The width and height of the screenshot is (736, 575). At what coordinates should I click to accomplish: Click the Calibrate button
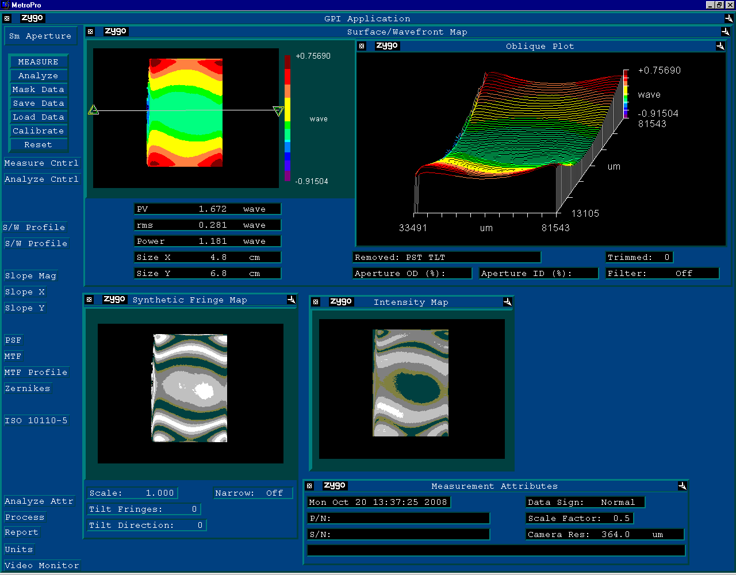point(39,131)
